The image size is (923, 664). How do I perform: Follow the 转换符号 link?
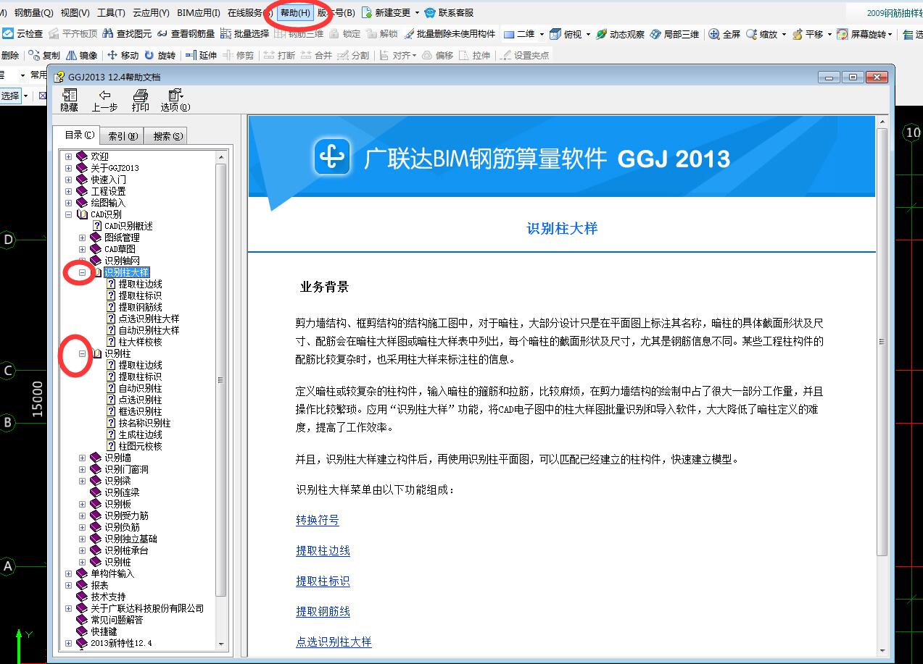pyautogui.click(x=318, y=520)
